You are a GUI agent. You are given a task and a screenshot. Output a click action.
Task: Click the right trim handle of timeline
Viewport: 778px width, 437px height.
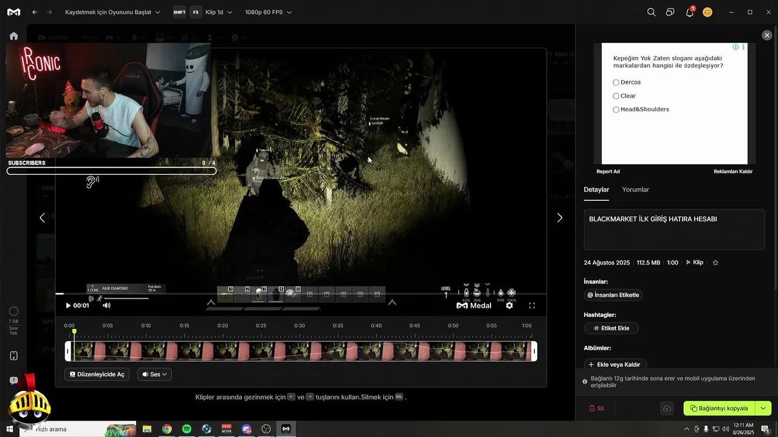pyautogui.click(x=534, y=351)
